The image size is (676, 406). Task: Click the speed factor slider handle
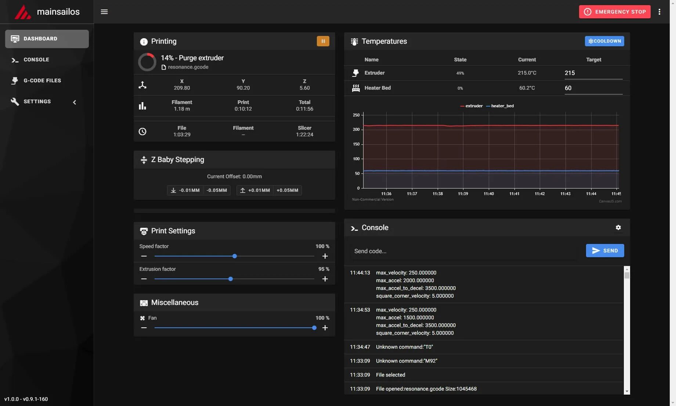pyautogui.click(x=235, y=256)
